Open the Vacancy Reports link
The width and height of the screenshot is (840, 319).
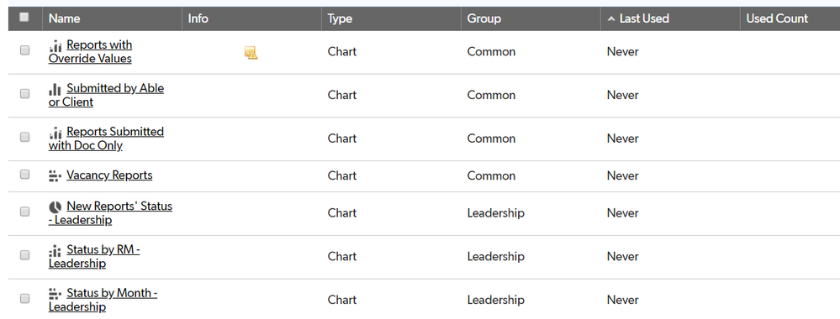click(109, 175)
